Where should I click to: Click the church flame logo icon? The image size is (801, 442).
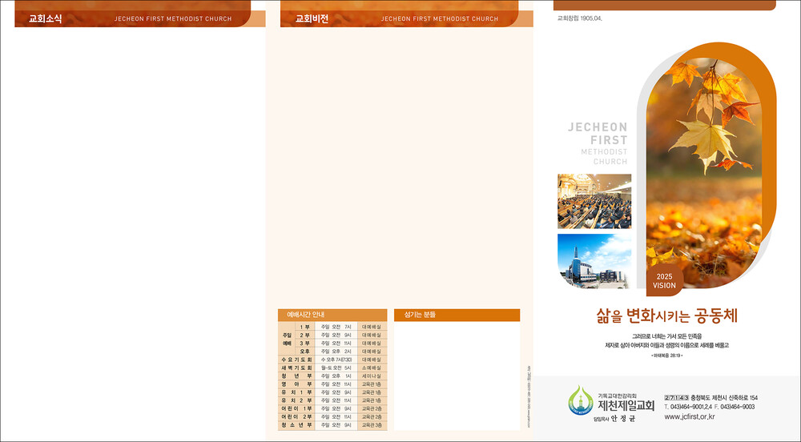pos(580,401)
